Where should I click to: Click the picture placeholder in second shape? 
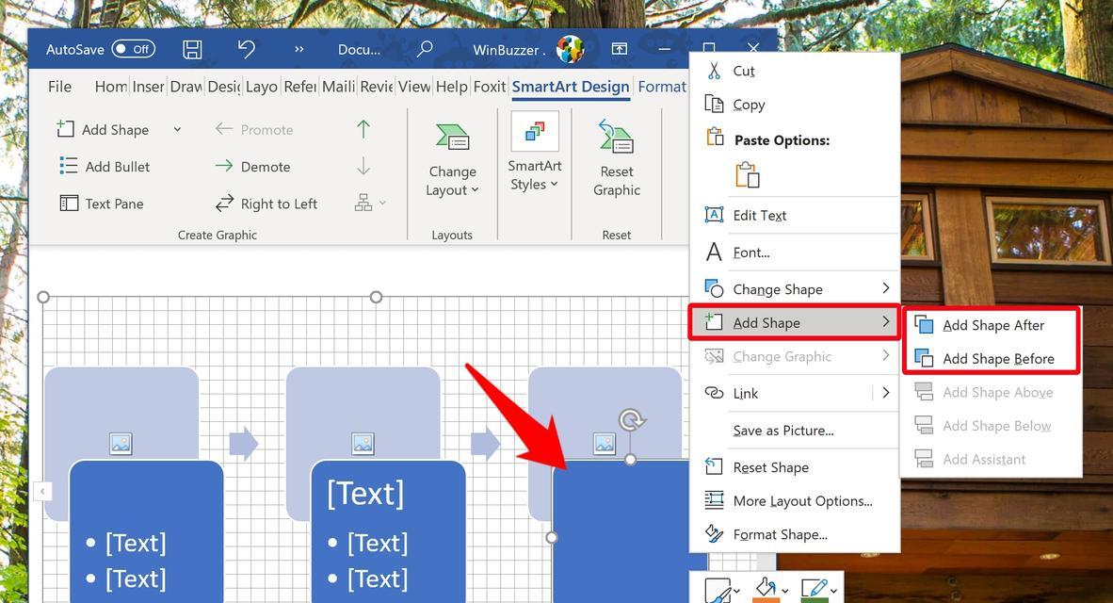tap(363, 444)
